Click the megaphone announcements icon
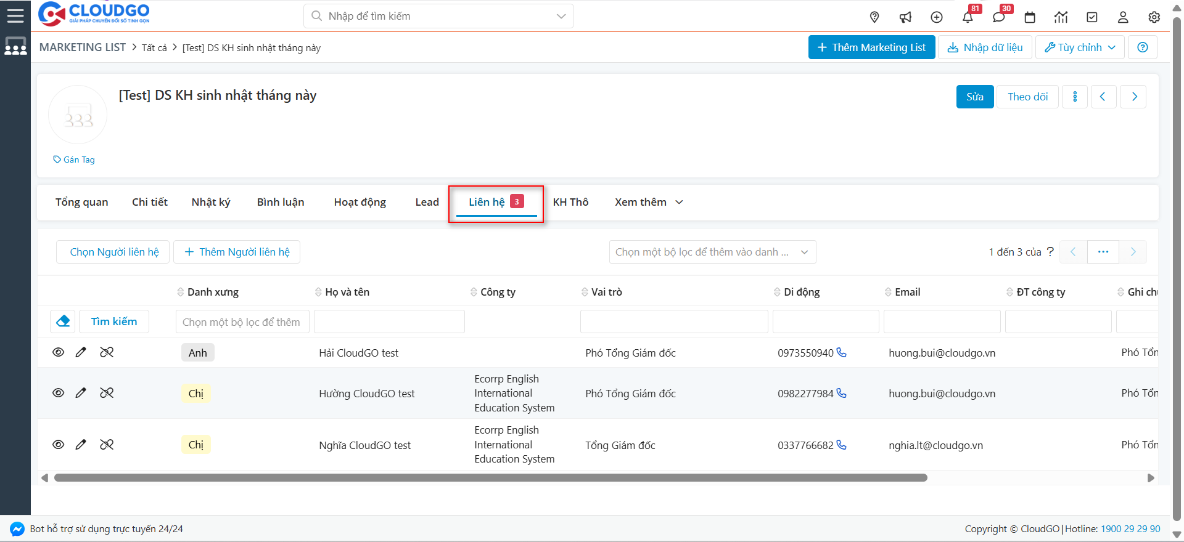Screen dimensions: 1184x542 point(905,17)
